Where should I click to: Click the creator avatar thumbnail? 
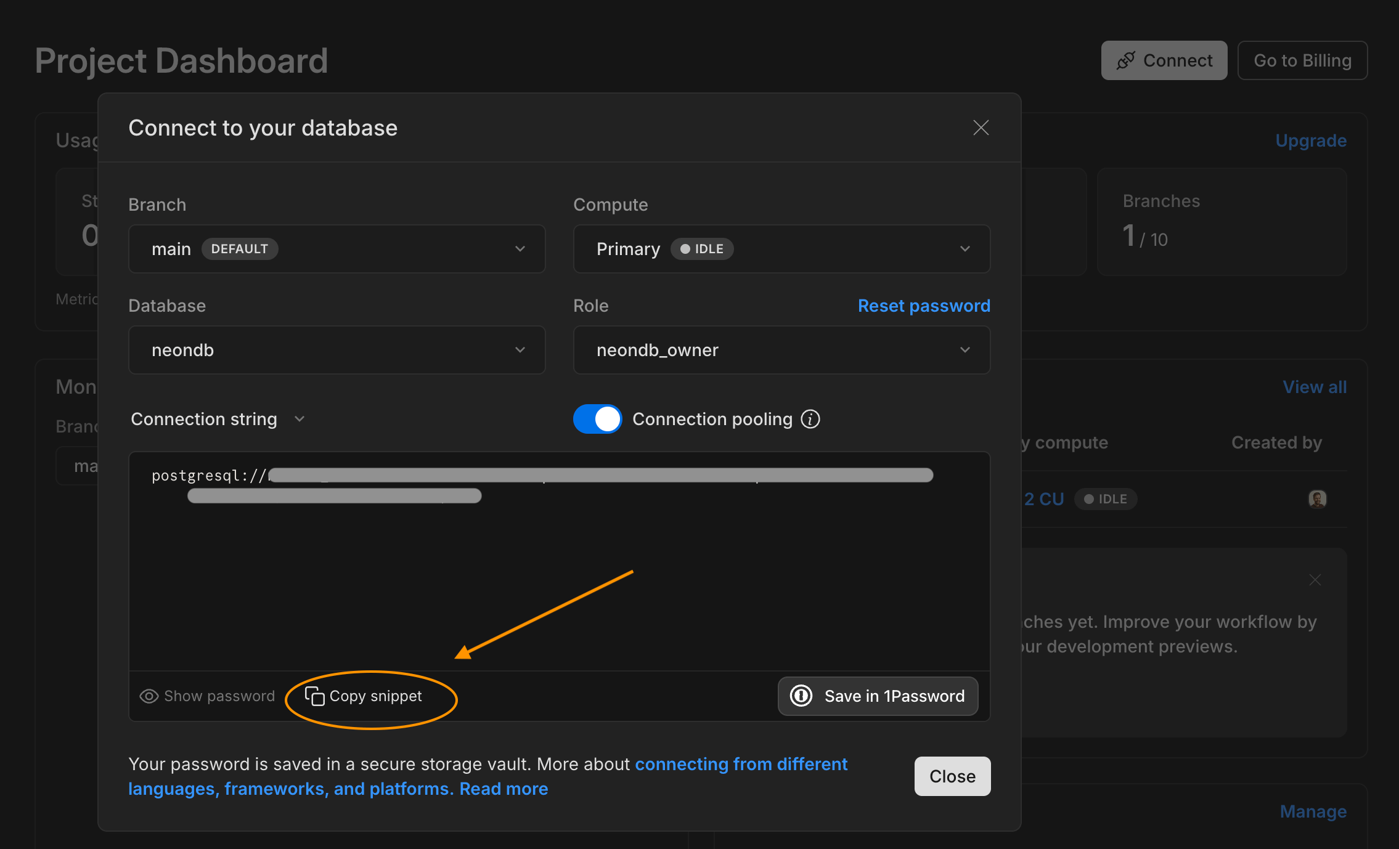coord(1317,498)
